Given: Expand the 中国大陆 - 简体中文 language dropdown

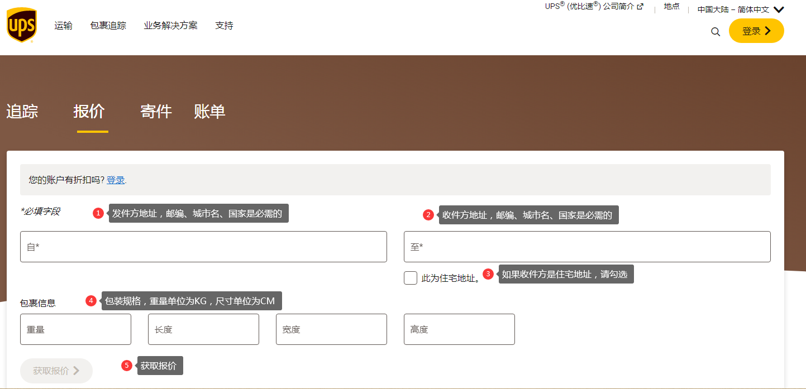Looking at the screenshot, I should pyautogui.click(x=741, y=9).
